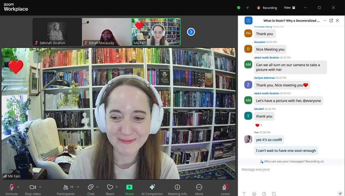Open the emoji picker in chat
The image size is (345, 196).
[x=254, y=194]
